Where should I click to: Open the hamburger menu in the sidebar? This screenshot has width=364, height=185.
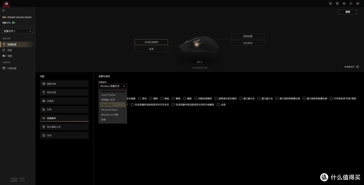pos(3,10)
